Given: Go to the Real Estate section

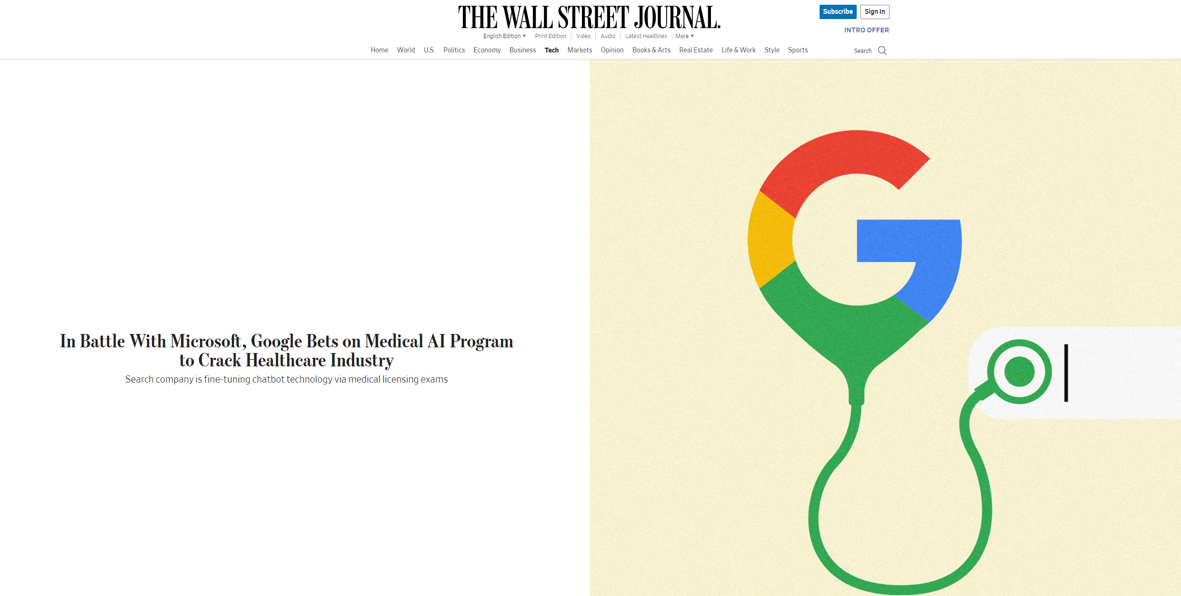Looking at the screenshot, I should [696, 50].
